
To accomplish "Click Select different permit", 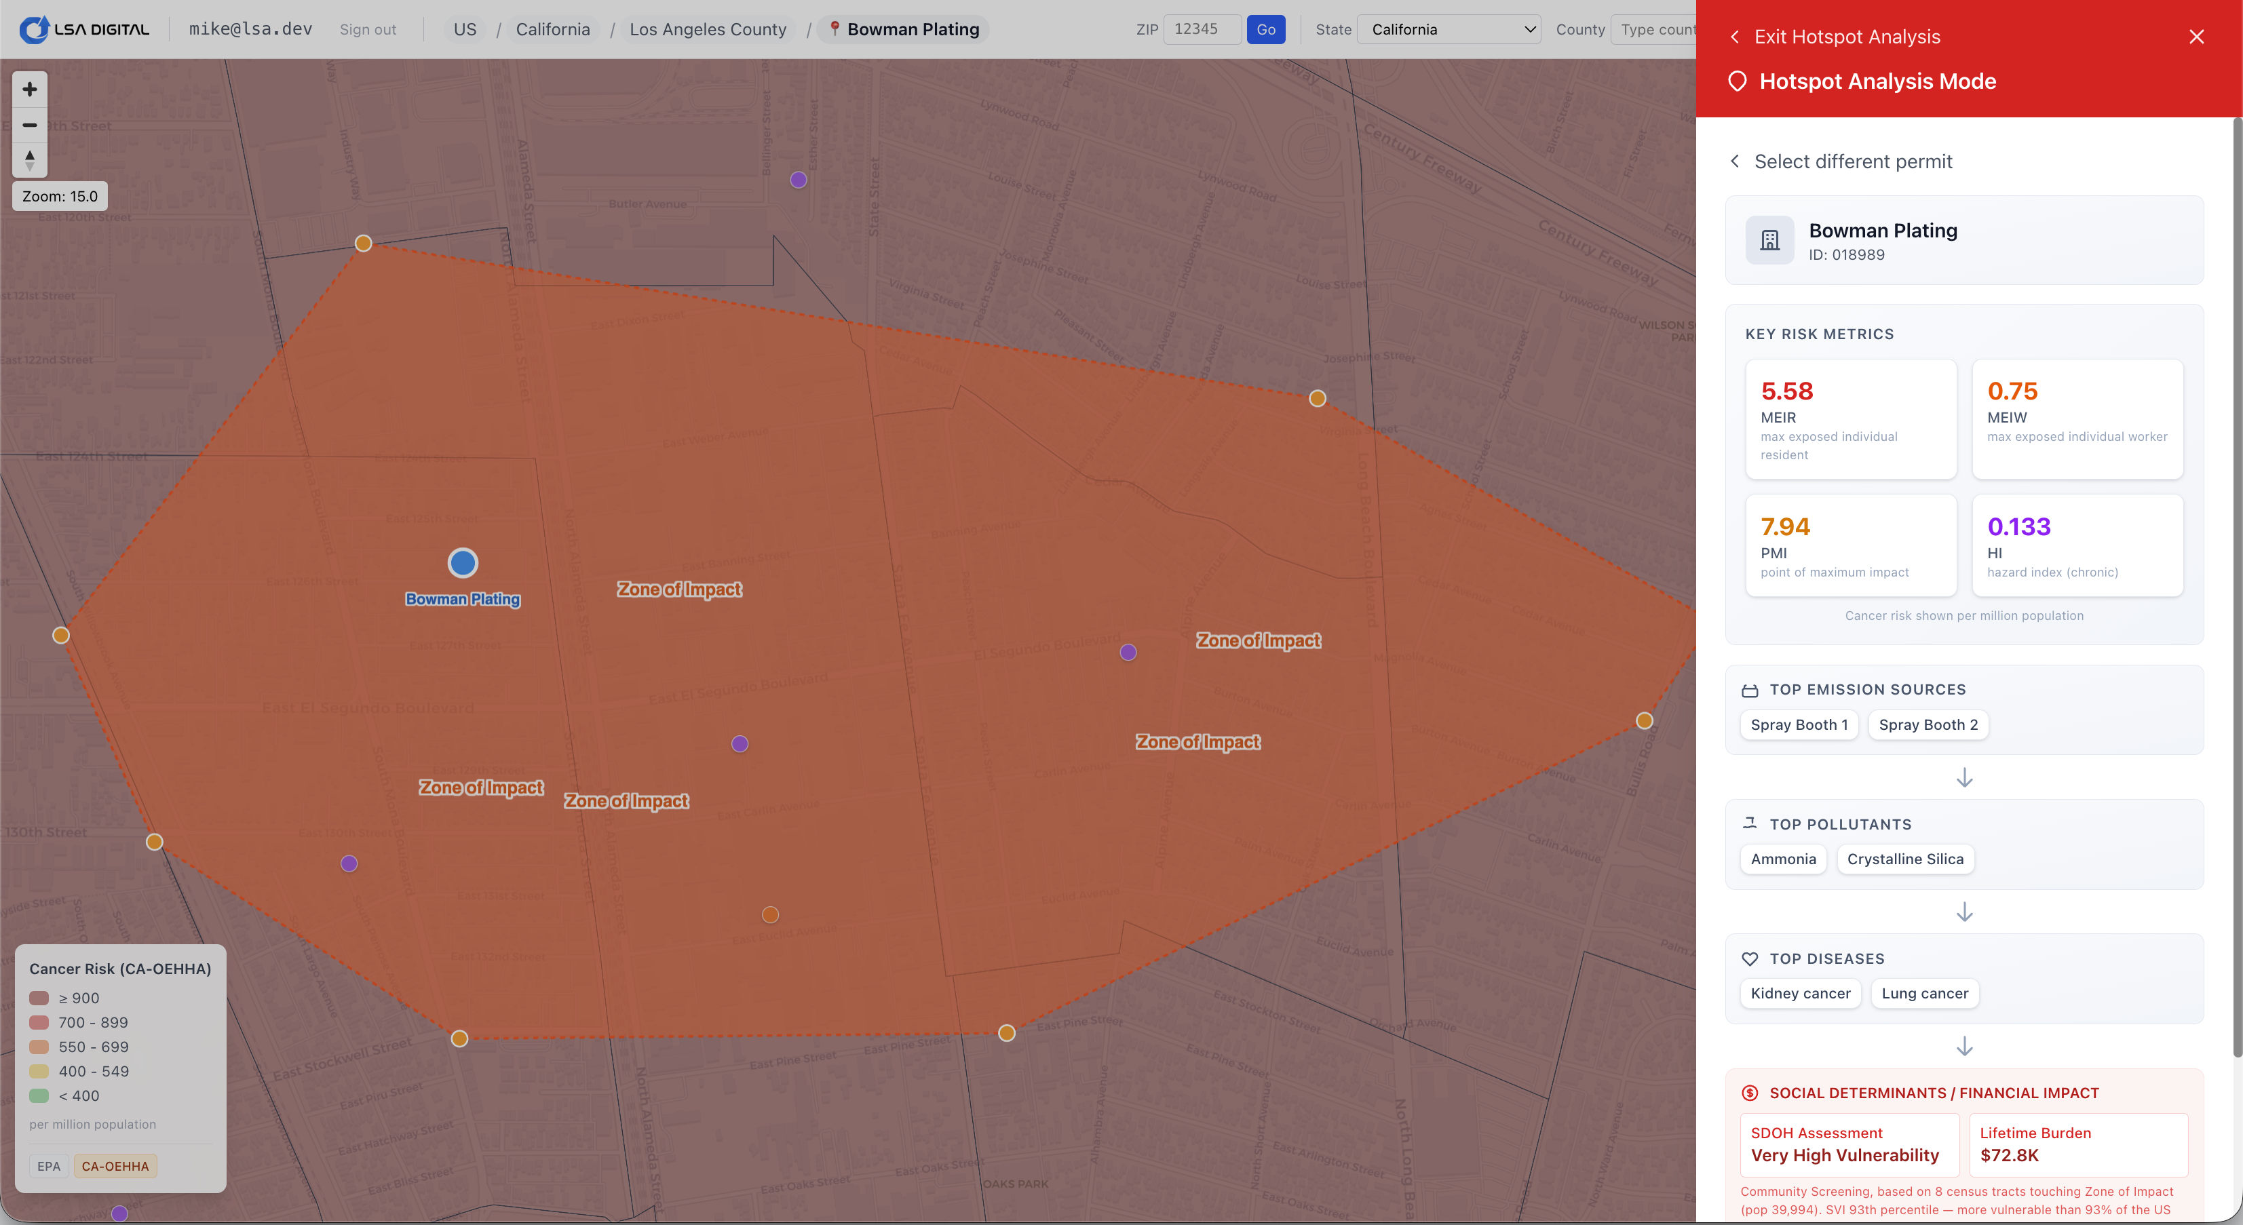I will pyautogui.click(x=1853, y=161).
